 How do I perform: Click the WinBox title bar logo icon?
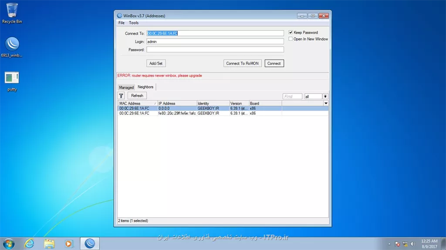click(119, 16)
